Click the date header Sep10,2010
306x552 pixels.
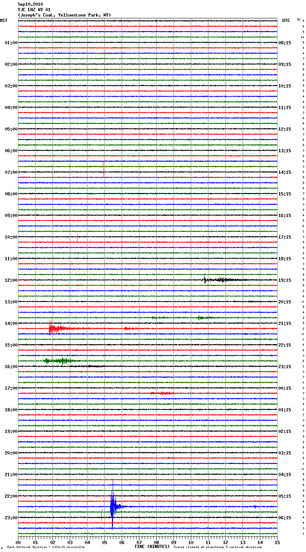[30, 4]
